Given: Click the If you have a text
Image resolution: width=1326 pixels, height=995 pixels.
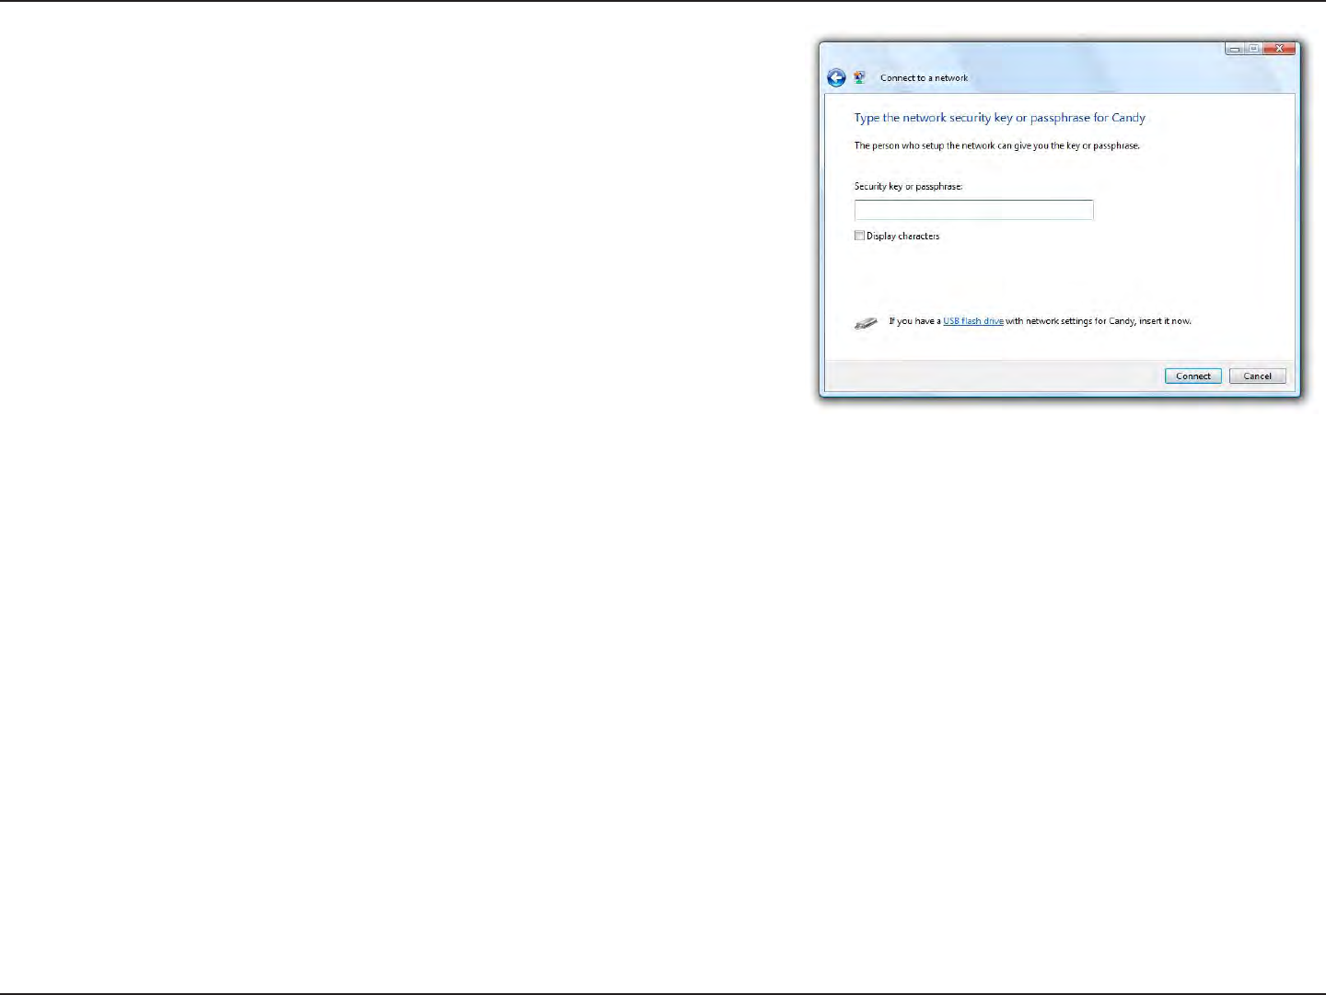Looking at the screenshot, I should 914,321.
